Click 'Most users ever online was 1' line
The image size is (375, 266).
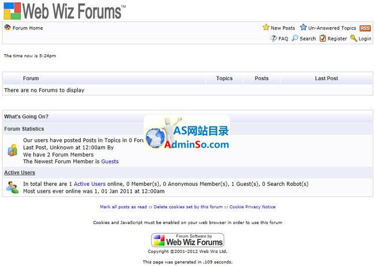click(x=93, y=191)
